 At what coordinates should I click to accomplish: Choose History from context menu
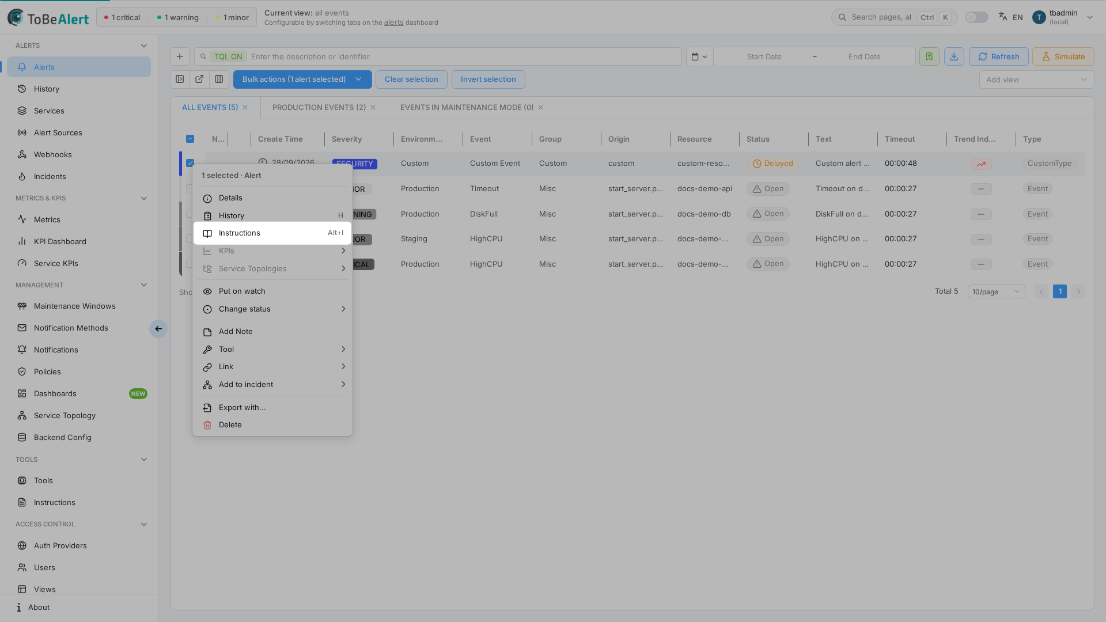coord(272,216)
